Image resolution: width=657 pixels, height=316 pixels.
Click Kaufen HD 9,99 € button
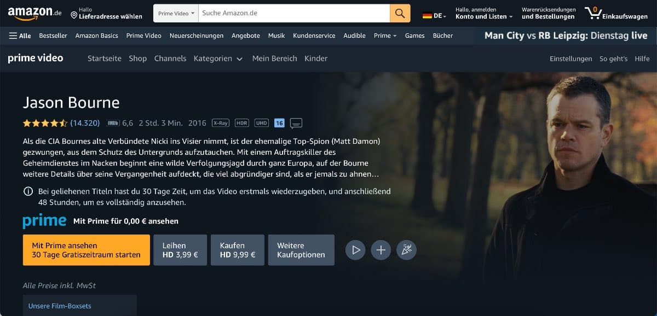click(x=238, y=250)
